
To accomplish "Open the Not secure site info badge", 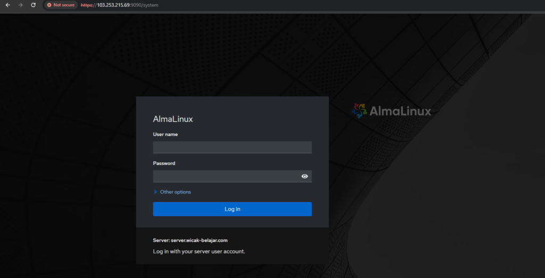I will pos(61,5).
